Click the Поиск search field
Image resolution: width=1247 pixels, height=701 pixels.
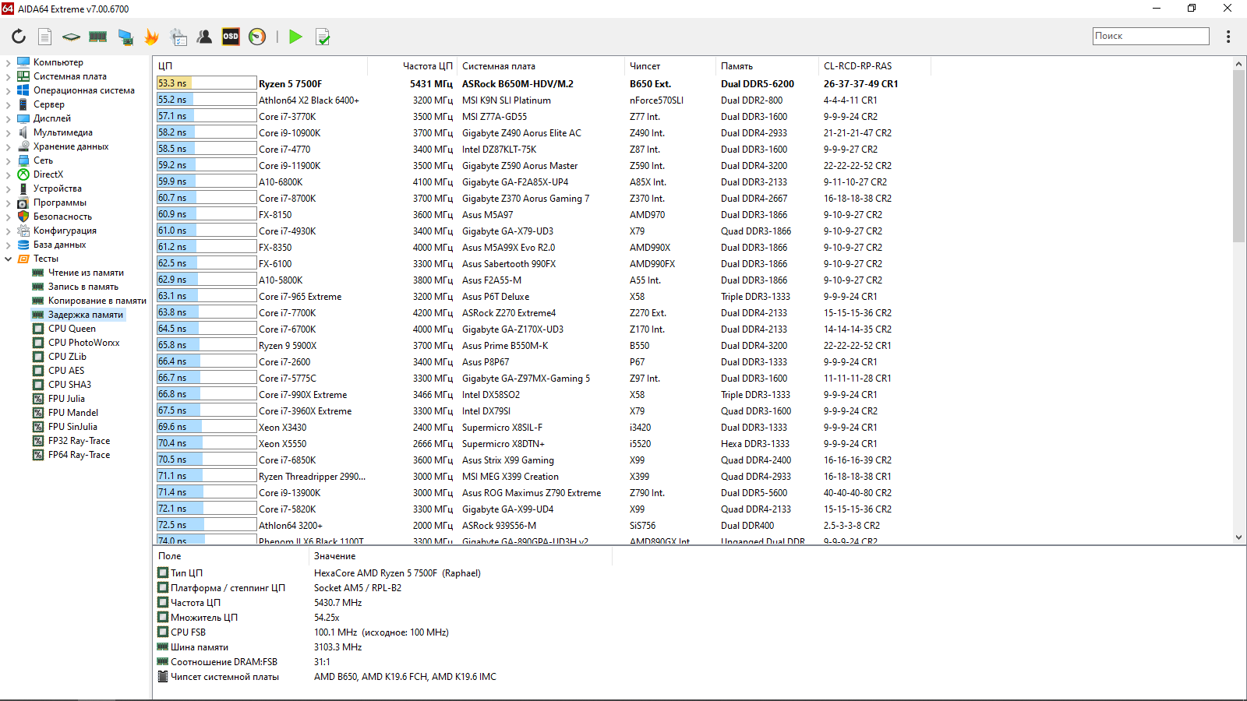tap(1151, 36)
